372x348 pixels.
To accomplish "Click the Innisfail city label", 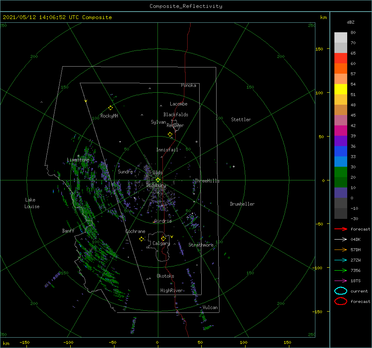I will (x=167, y=150).
